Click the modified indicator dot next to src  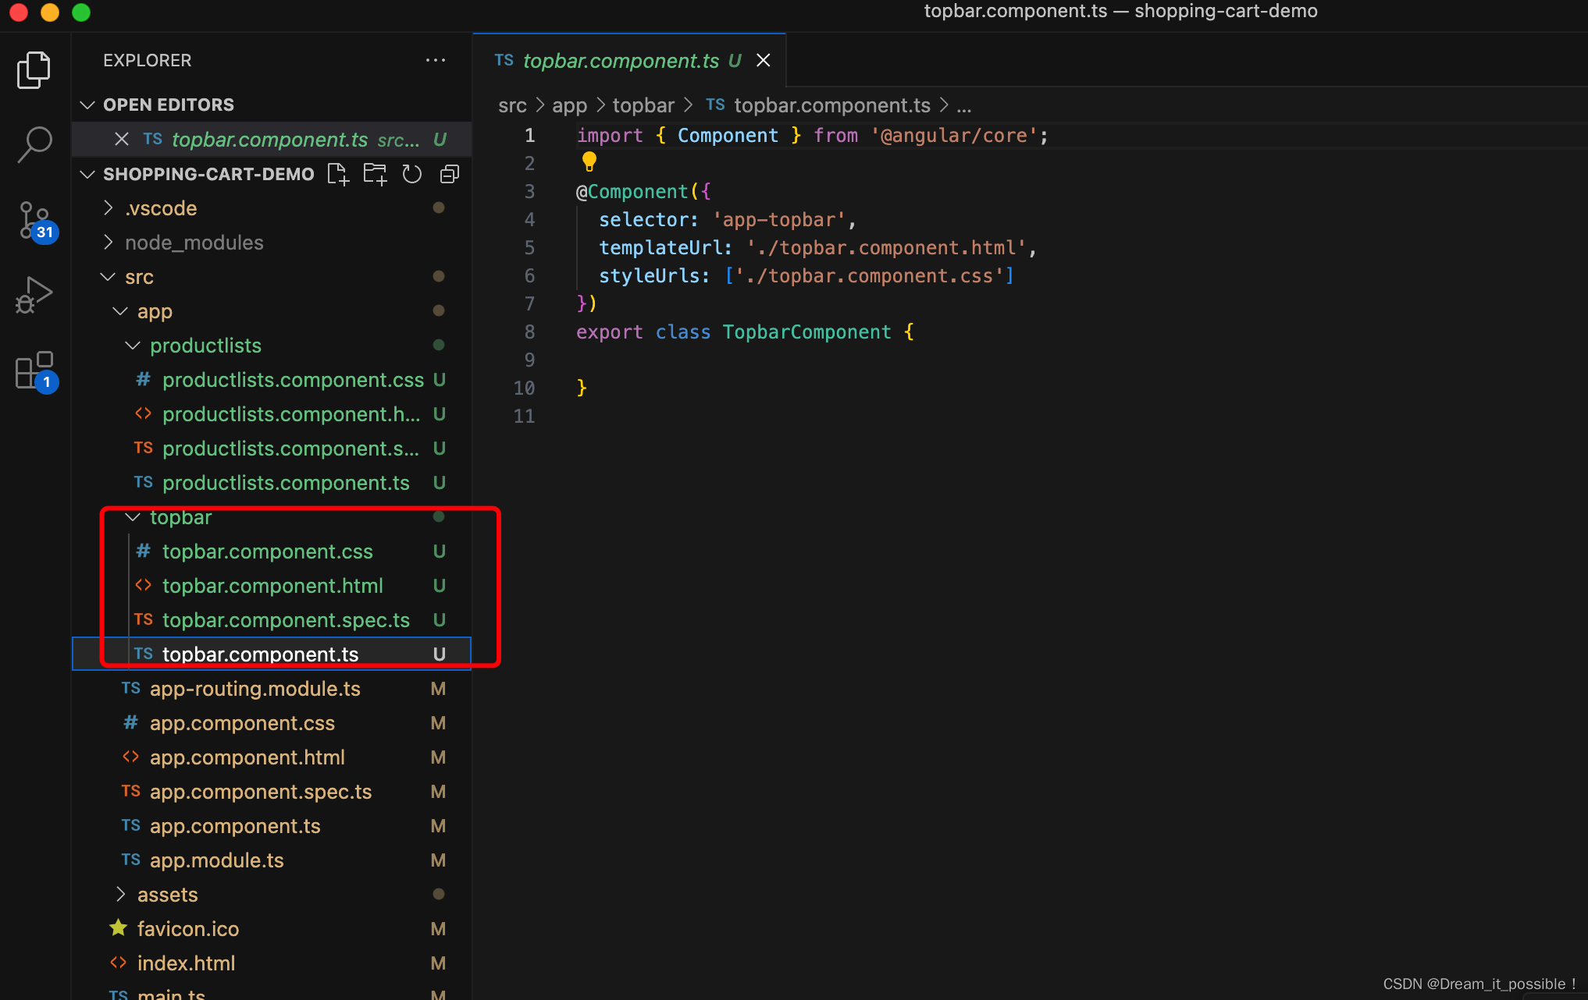(x=438, y=276)
